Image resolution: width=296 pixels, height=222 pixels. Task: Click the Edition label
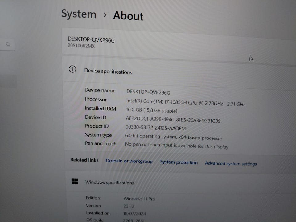pos(93,198)
